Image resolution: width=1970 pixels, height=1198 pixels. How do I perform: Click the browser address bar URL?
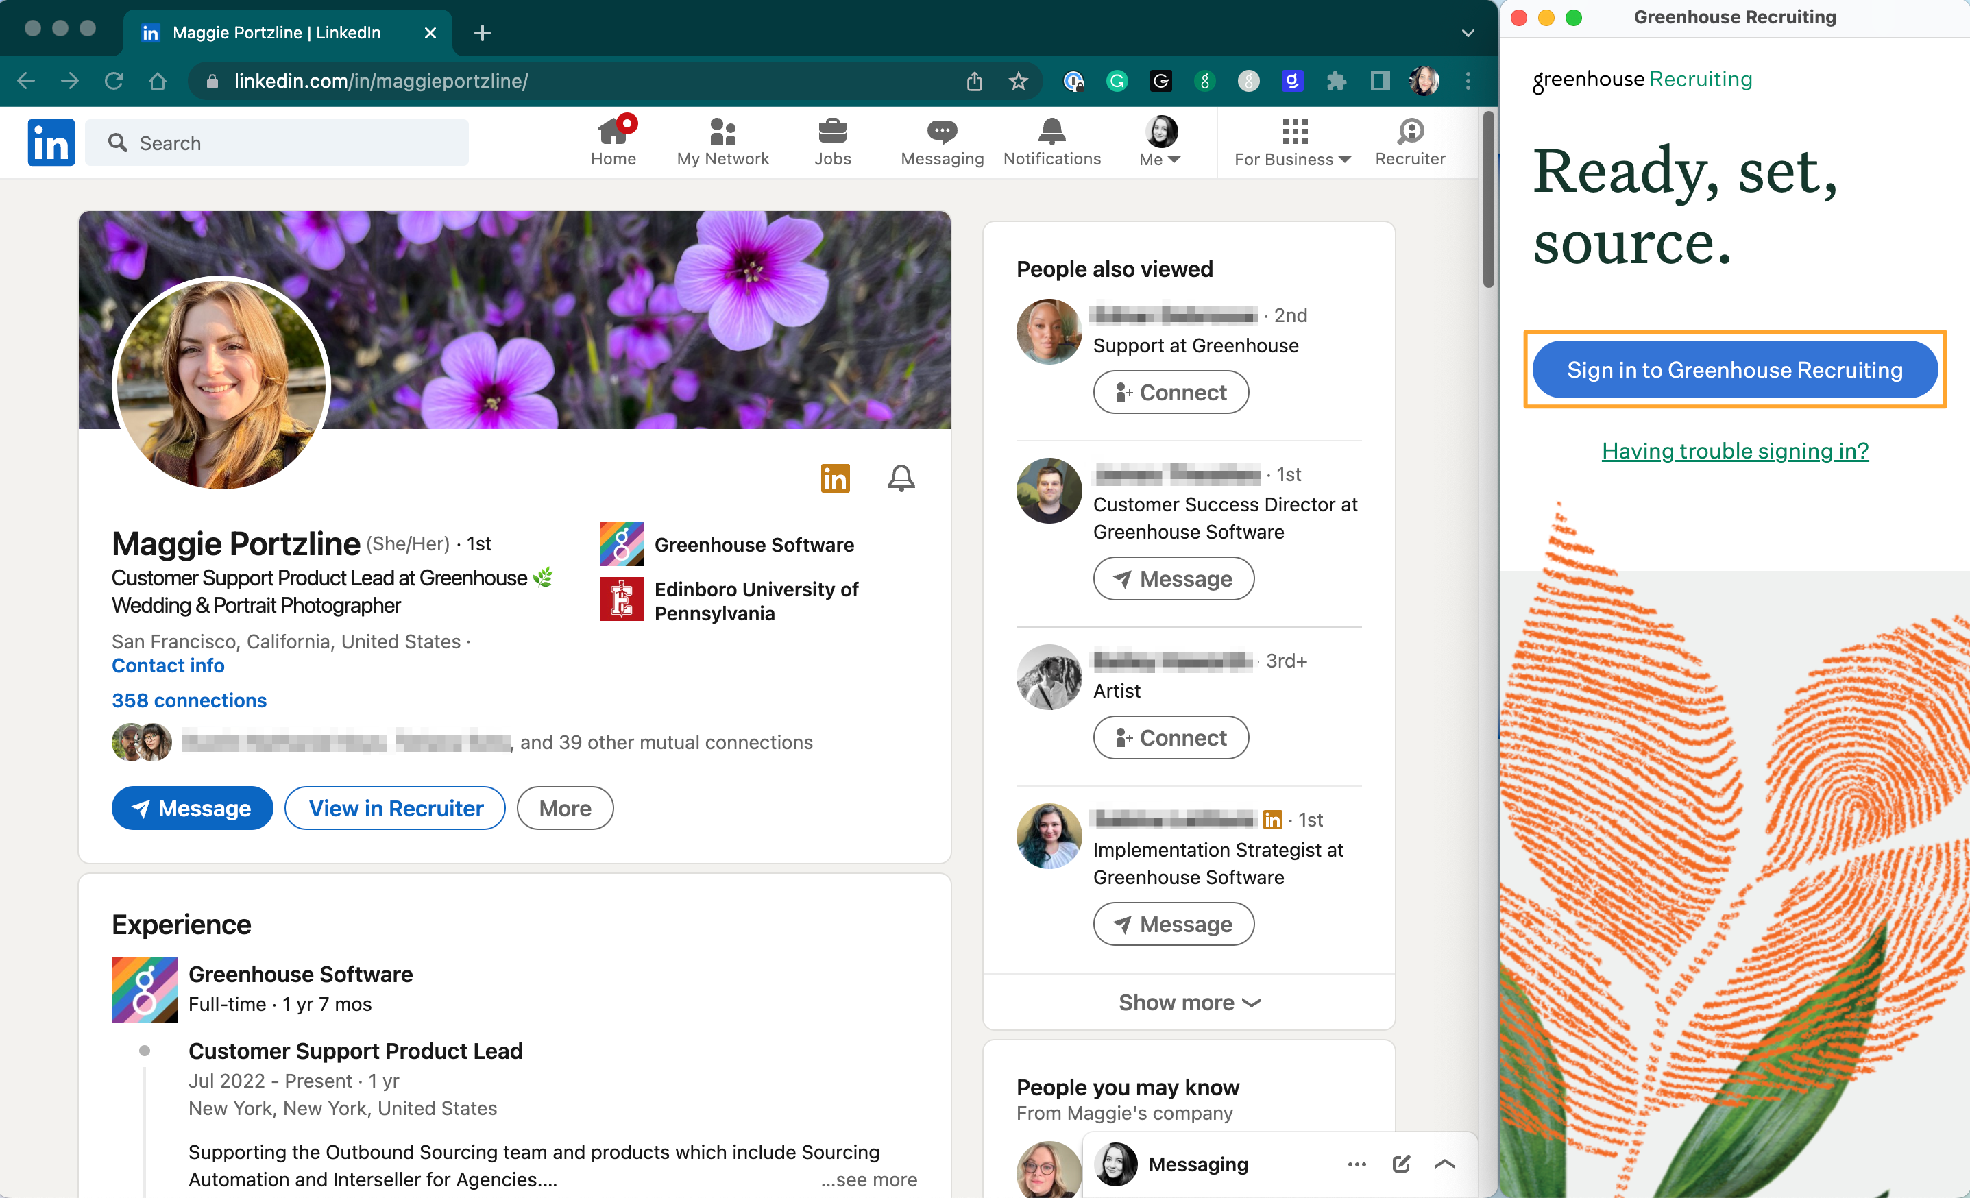(380, 81)
